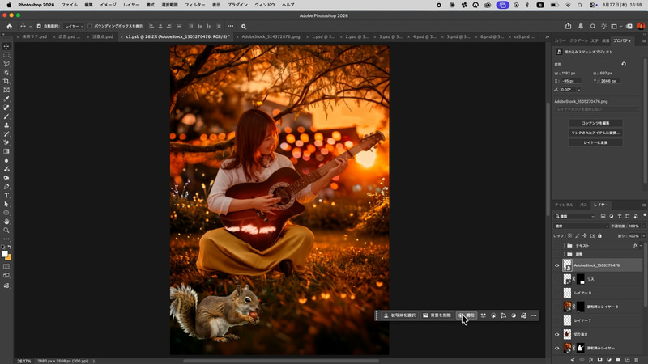Open the Search icon in the top bar
Screen dimensions: 648x364
[x=593, y=26]
